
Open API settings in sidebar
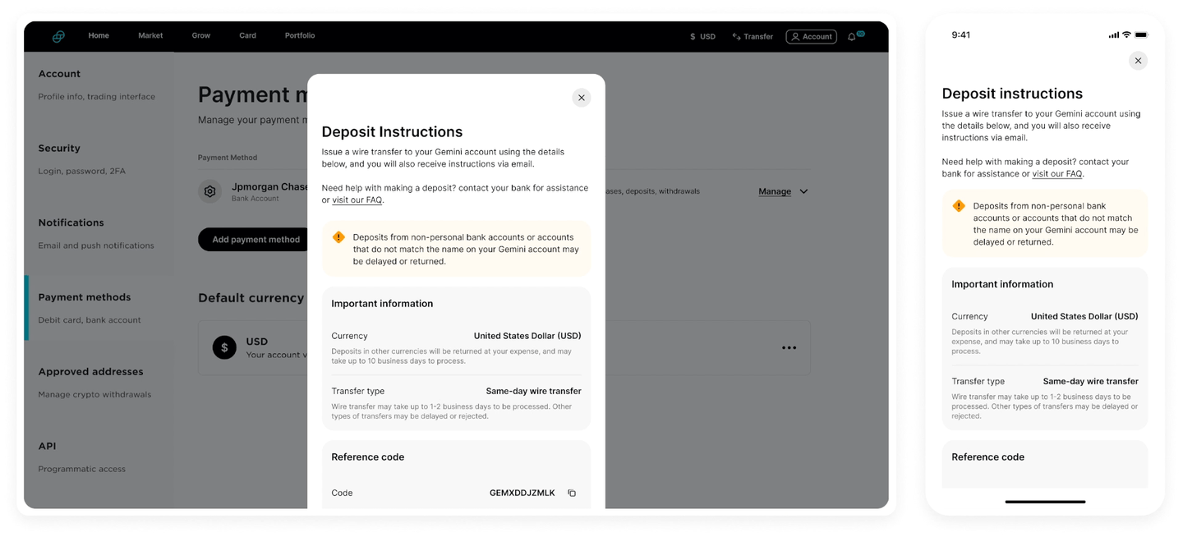point(81,457)
